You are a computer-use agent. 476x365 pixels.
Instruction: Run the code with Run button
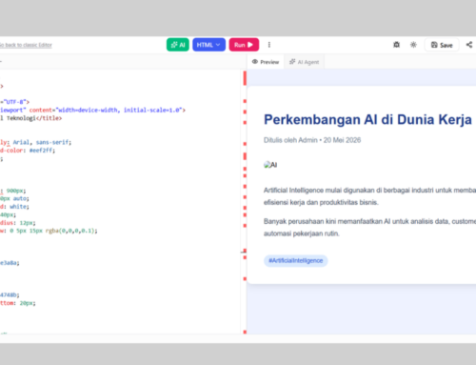click(x=244, y=45)
